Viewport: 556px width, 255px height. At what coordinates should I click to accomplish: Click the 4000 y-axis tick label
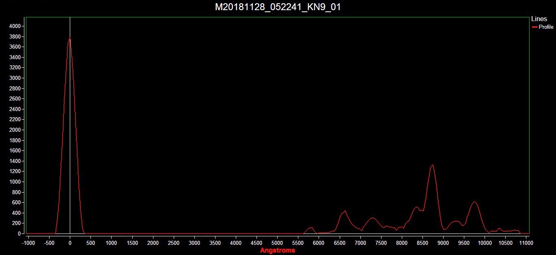[x=14, y=26]
